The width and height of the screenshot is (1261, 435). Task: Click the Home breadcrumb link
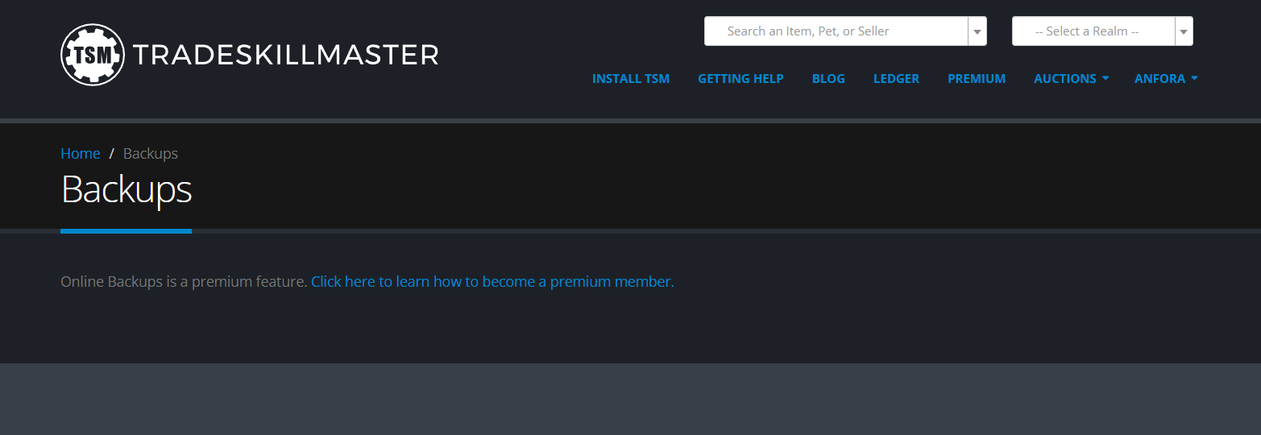[81, 153]
